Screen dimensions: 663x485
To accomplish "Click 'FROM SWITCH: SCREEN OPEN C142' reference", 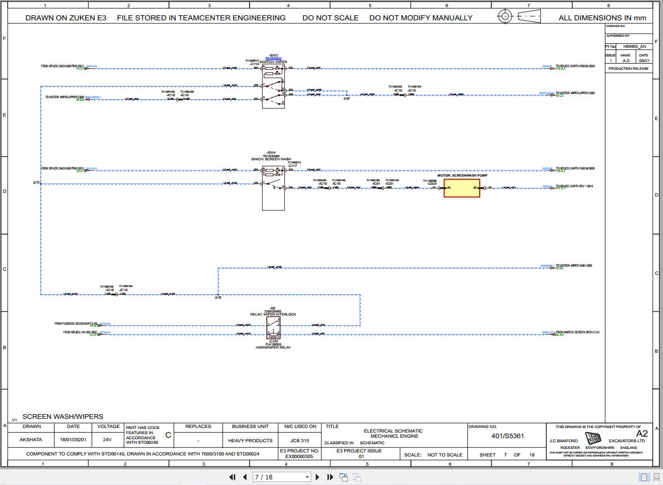I will point(577,332).
